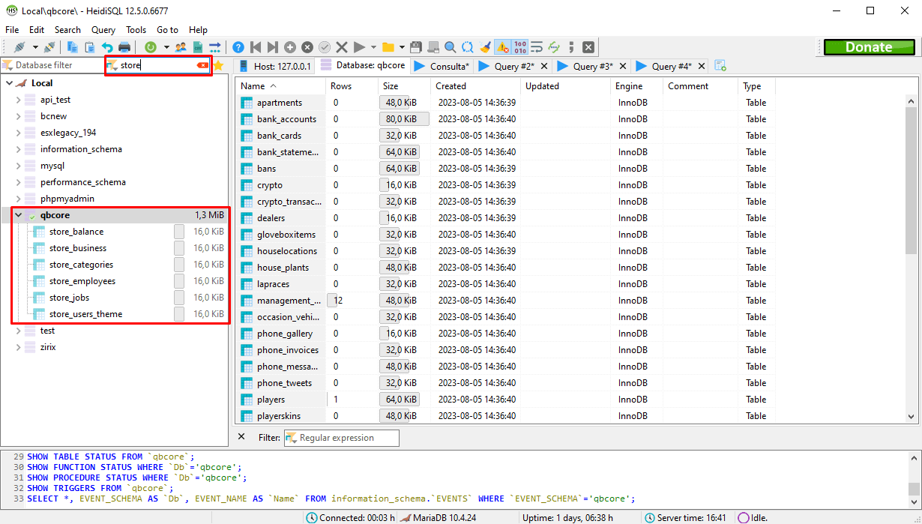Viewport: 922px width, 524px height.
Task: Open the Search menu
Action: pyautogui.click(x=67, y=30)
